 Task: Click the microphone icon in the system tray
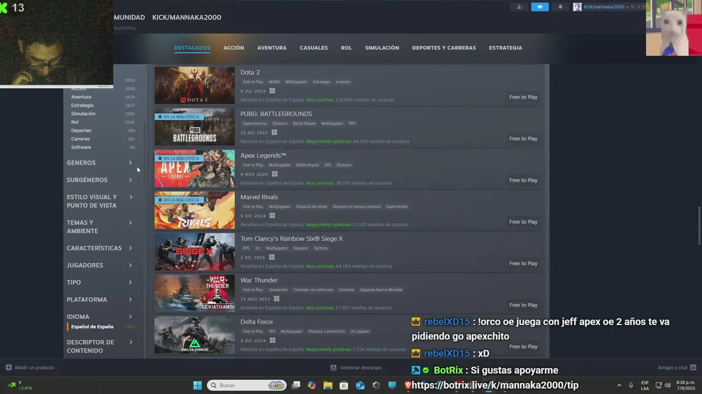click(x=631, y=385)
